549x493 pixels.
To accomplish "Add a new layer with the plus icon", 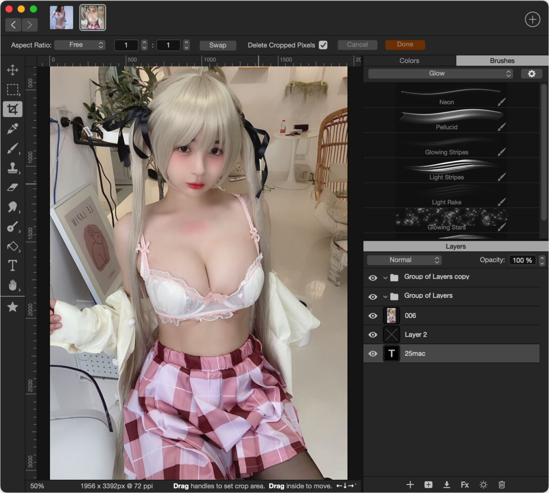I will coord(410,485).
